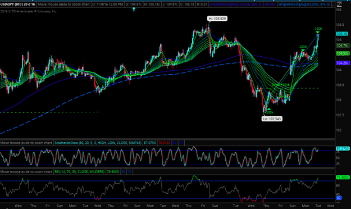The height and width of the screenshot is (209, 351).
Task: Click the 76.9003 RSI axis bubble
Action: coord(343,178)
